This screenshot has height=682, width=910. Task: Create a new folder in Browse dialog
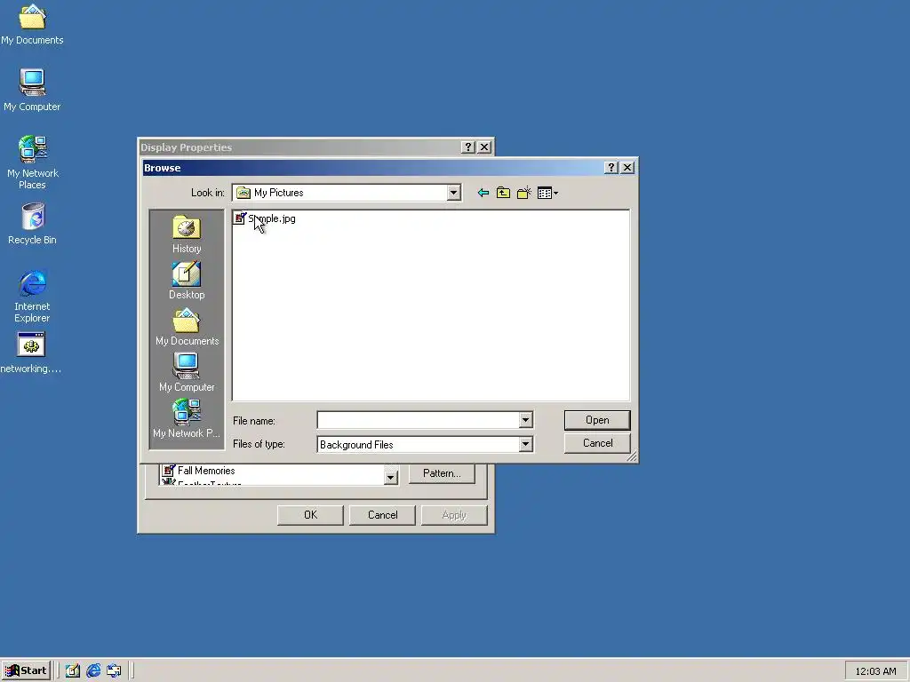524,193
